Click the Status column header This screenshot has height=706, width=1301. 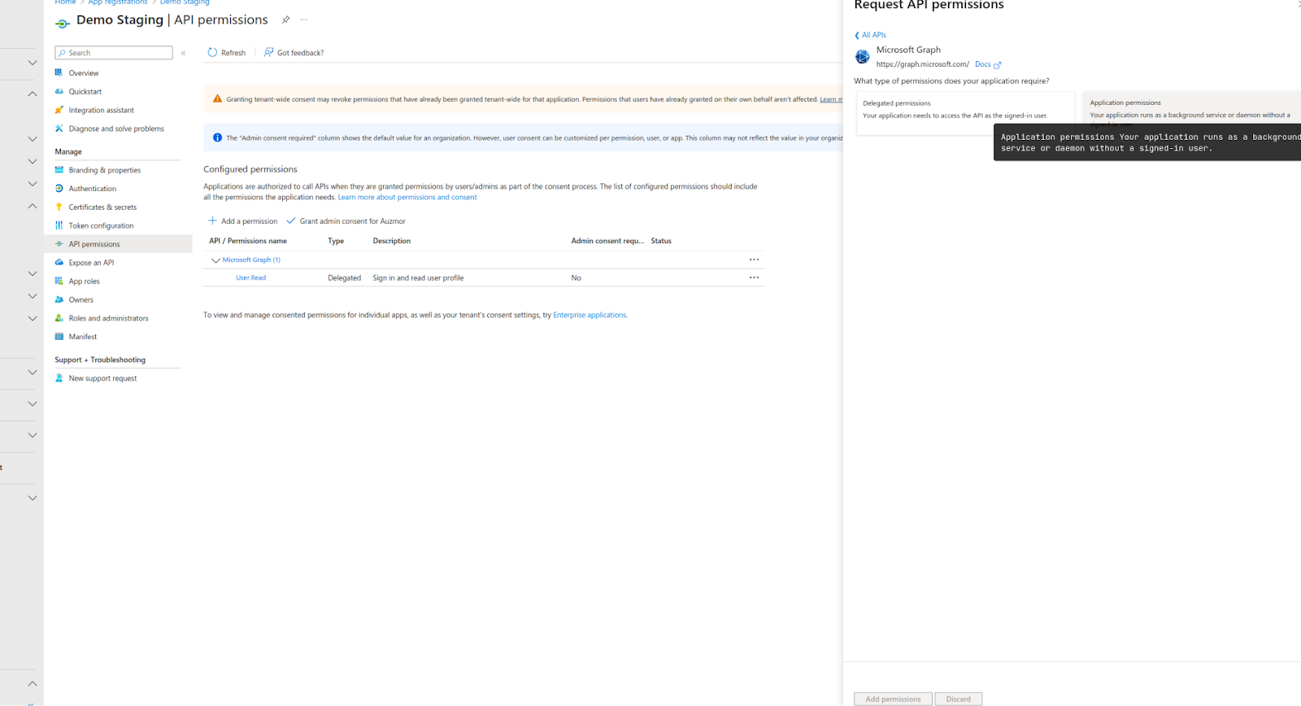pyautogui.click(x=661, y=241)
